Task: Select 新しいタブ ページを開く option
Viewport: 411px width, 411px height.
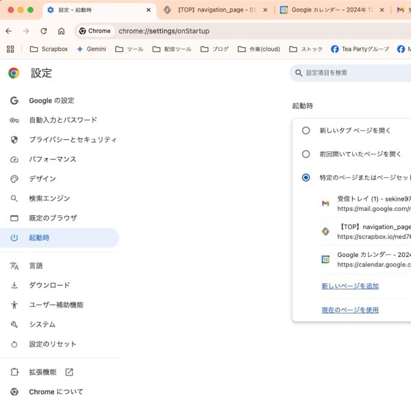Action: click(306, 130)
